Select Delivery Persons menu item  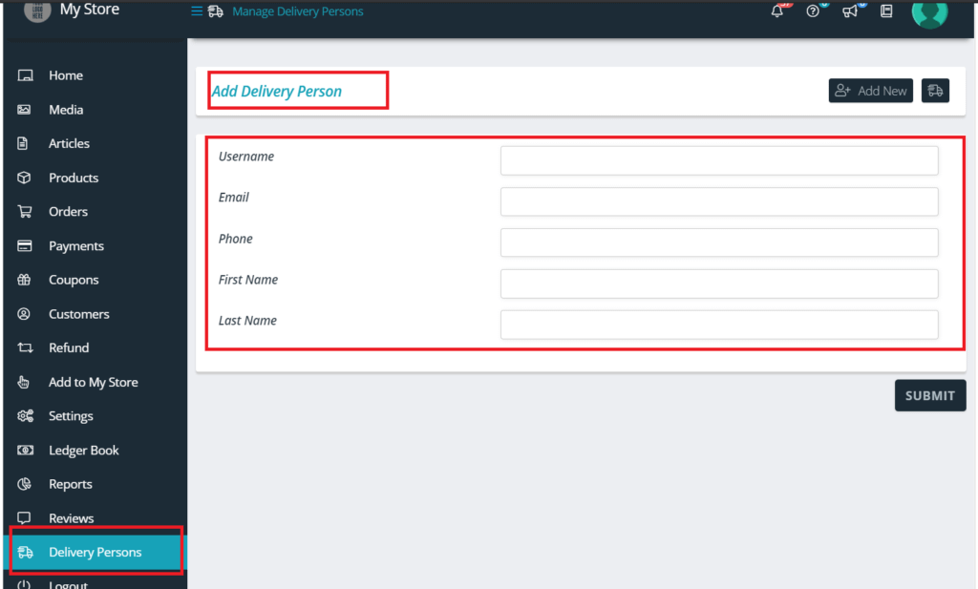95,552
